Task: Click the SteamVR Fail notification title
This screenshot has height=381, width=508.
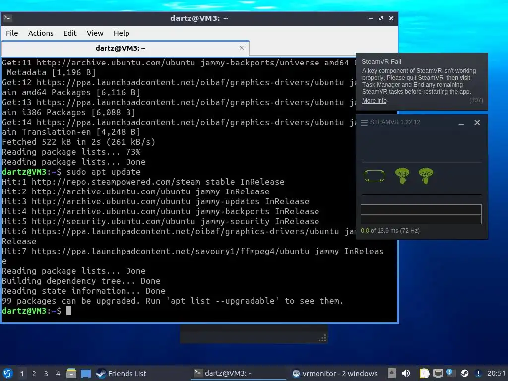Action: tap(381, 62)
